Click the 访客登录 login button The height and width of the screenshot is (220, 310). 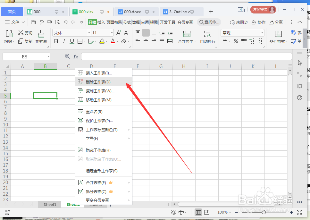tap(263, 10)
